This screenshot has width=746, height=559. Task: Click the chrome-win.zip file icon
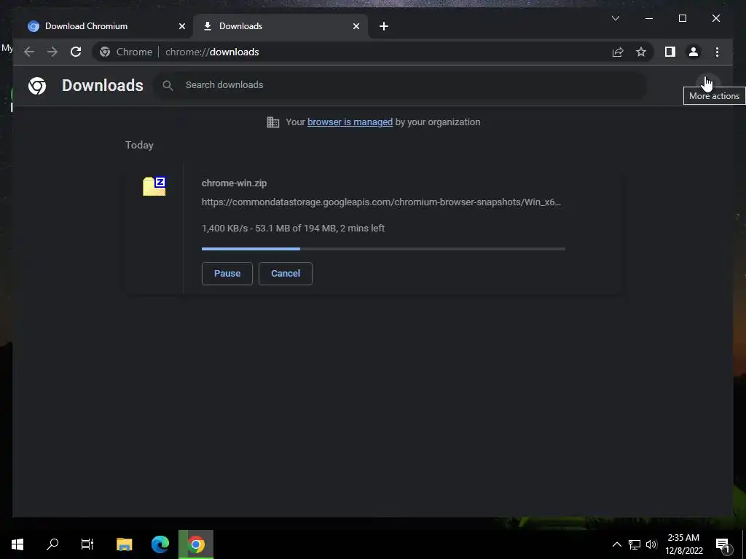(x=154, y=186)
